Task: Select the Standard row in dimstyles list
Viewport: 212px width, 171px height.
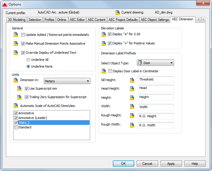Action: (x=52, y=127)
